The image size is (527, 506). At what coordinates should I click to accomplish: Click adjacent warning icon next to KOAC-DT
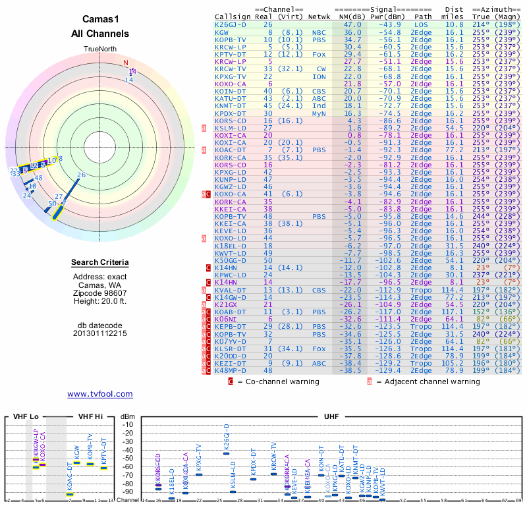tap(204, 150)
